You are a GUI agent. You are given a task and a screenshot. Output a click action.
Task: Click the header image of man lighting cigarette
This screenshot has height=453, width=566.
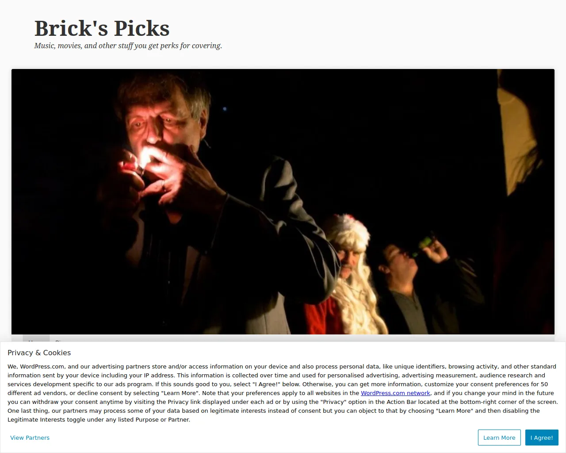click(283, 202)
